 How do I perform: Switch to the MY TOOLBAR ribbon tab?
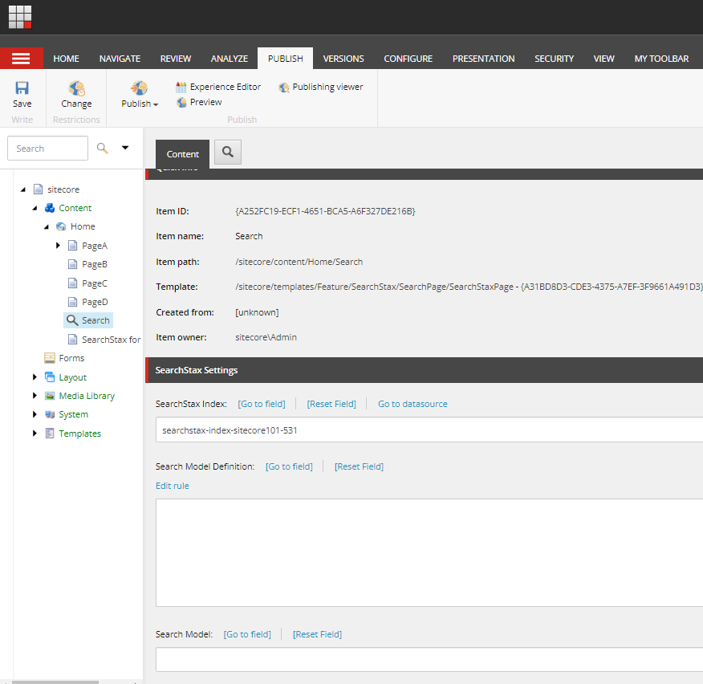[x=661, y=59]
